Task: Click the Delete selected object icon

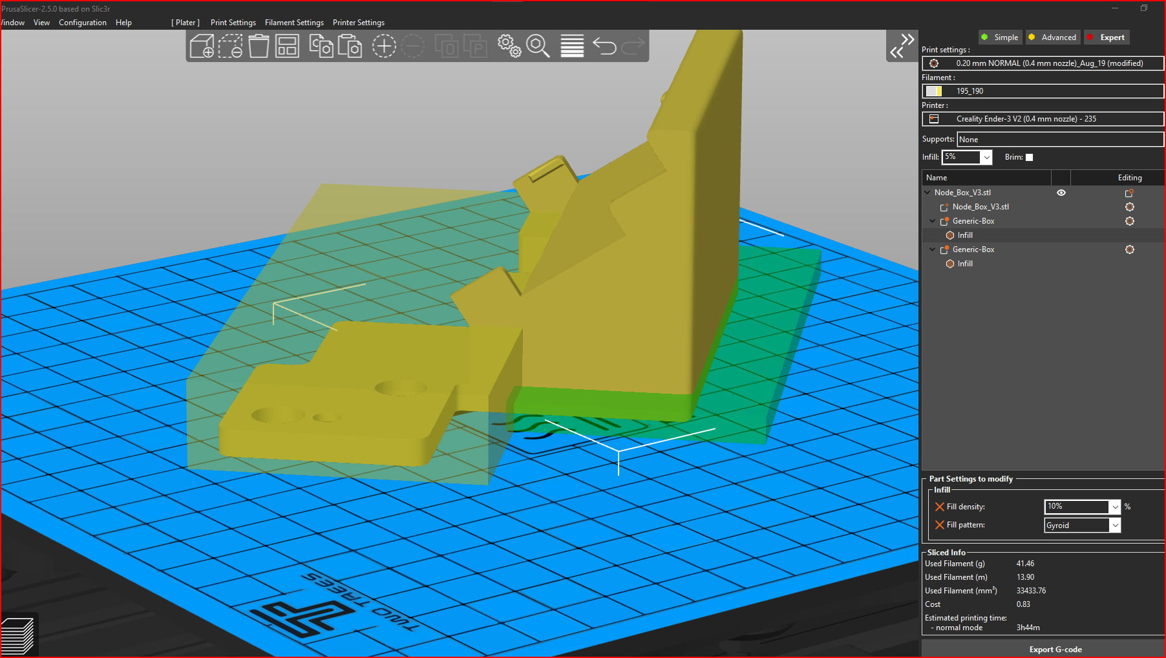Action: [230, 47]
